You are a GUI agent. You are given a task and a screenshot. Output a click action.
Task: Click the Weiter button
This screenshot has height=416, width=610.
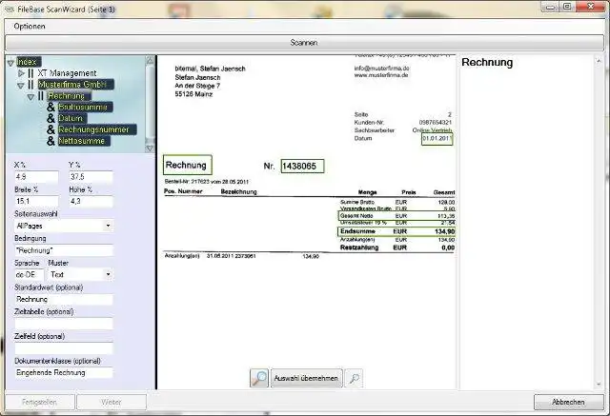coord(112,402)
